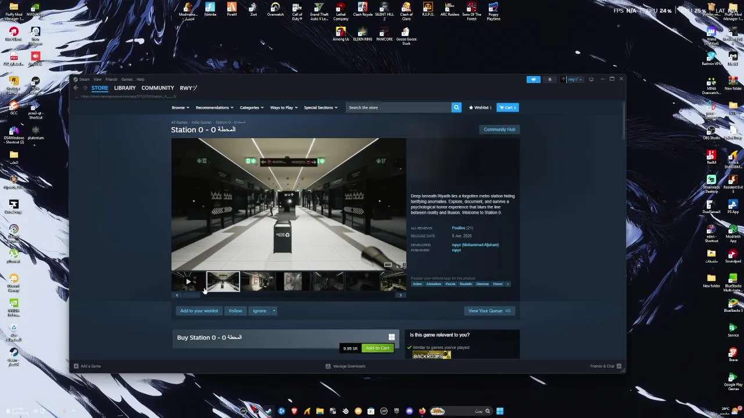Open the Community Hub

pos(499,129)
